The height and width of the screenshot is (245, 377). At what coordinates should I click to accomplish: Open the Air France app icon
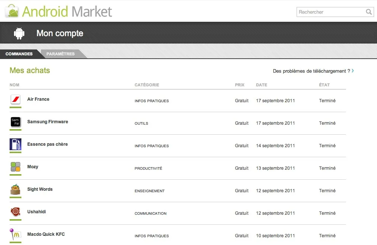click(15, 99)
